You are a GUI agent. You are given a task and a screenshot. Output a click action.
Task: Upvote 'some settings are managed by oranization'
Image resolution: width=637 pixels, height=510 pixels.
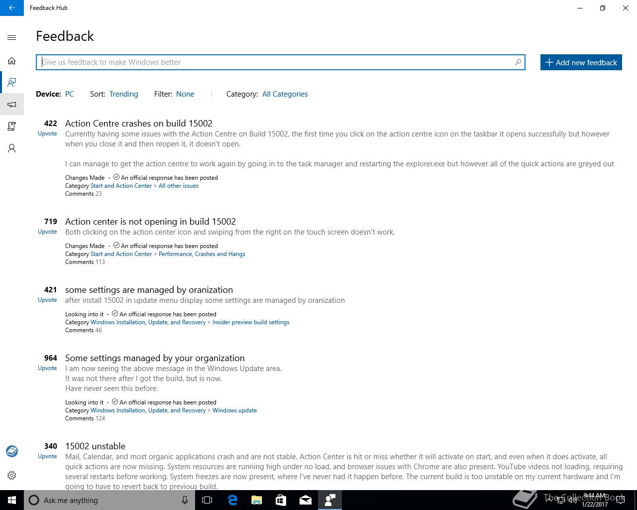tap(47, 300)
